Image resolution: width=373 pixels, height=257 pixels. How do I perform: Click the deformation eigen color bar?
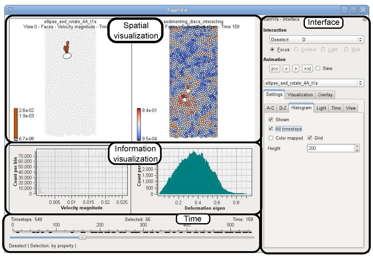coord(139,124)
